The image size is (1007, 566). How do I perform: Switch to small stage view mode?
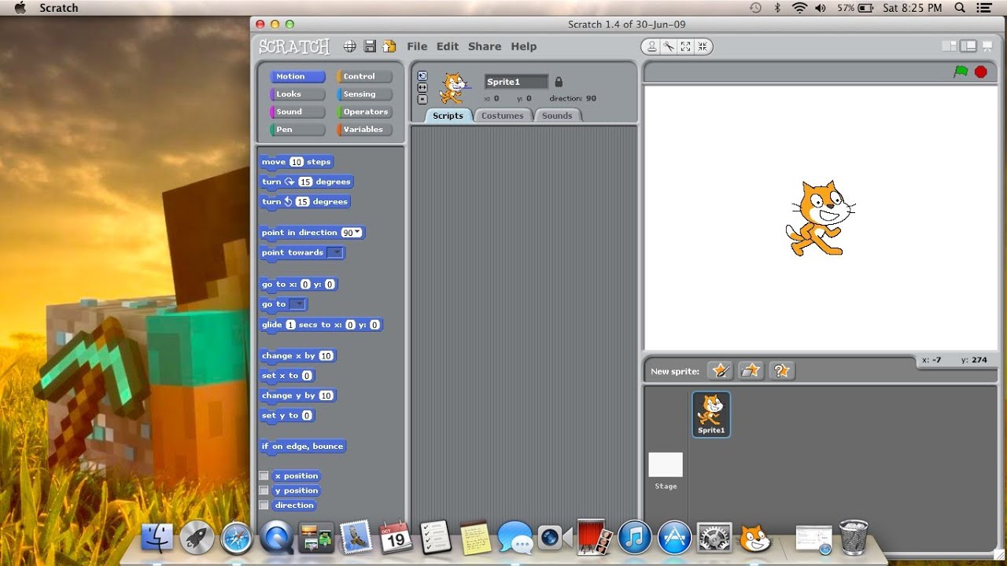pos(950,46)
